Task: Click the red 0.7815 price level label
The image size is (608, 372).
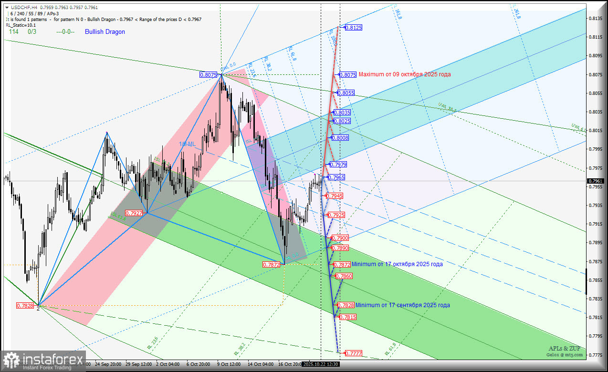Action: point(347,317)
